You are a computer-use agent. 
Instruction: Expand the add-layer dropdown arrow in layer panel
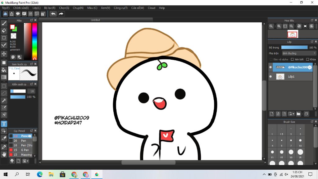pyautogui.click(x=293, y=114)
